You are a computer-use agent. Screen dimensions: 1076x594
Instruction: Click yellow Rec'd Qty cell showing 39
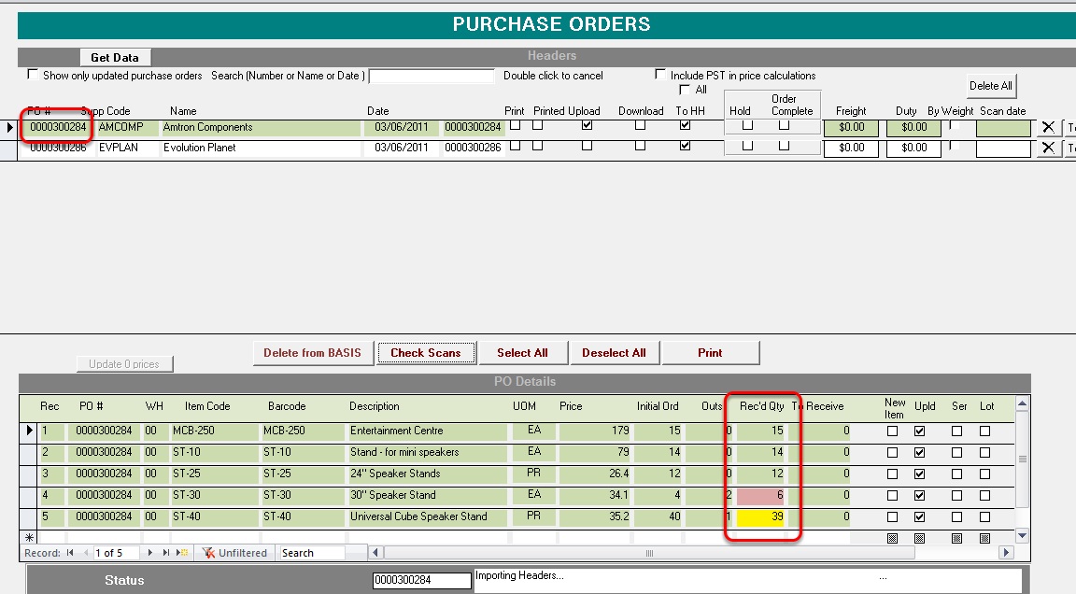[760, 516]
